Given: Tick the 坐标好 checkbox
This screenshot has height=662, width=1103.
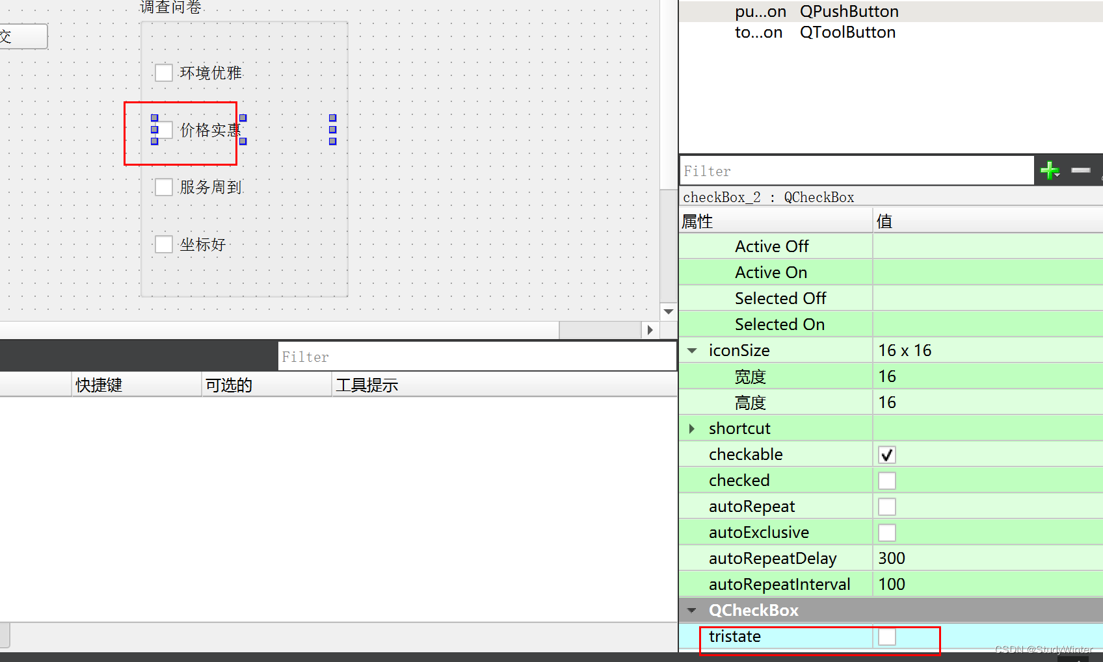Looking at the screenshot, I should pyautogui.click(x=164, y=244).
